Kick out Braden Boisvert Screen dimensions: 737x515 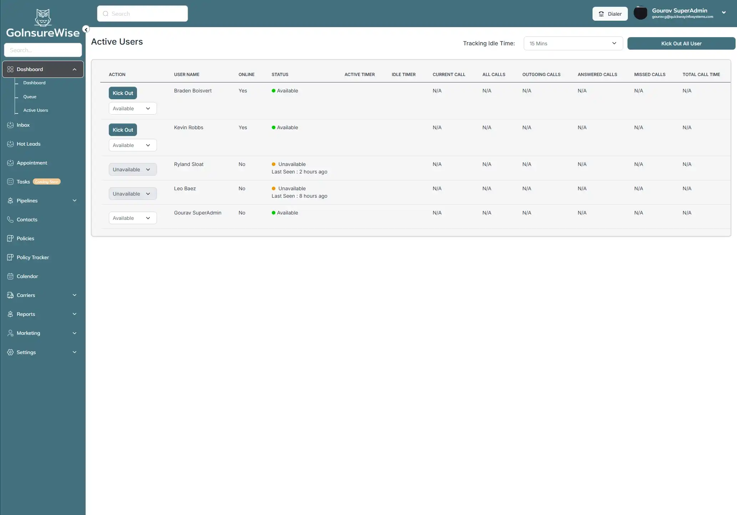click(x=123, y=93)
